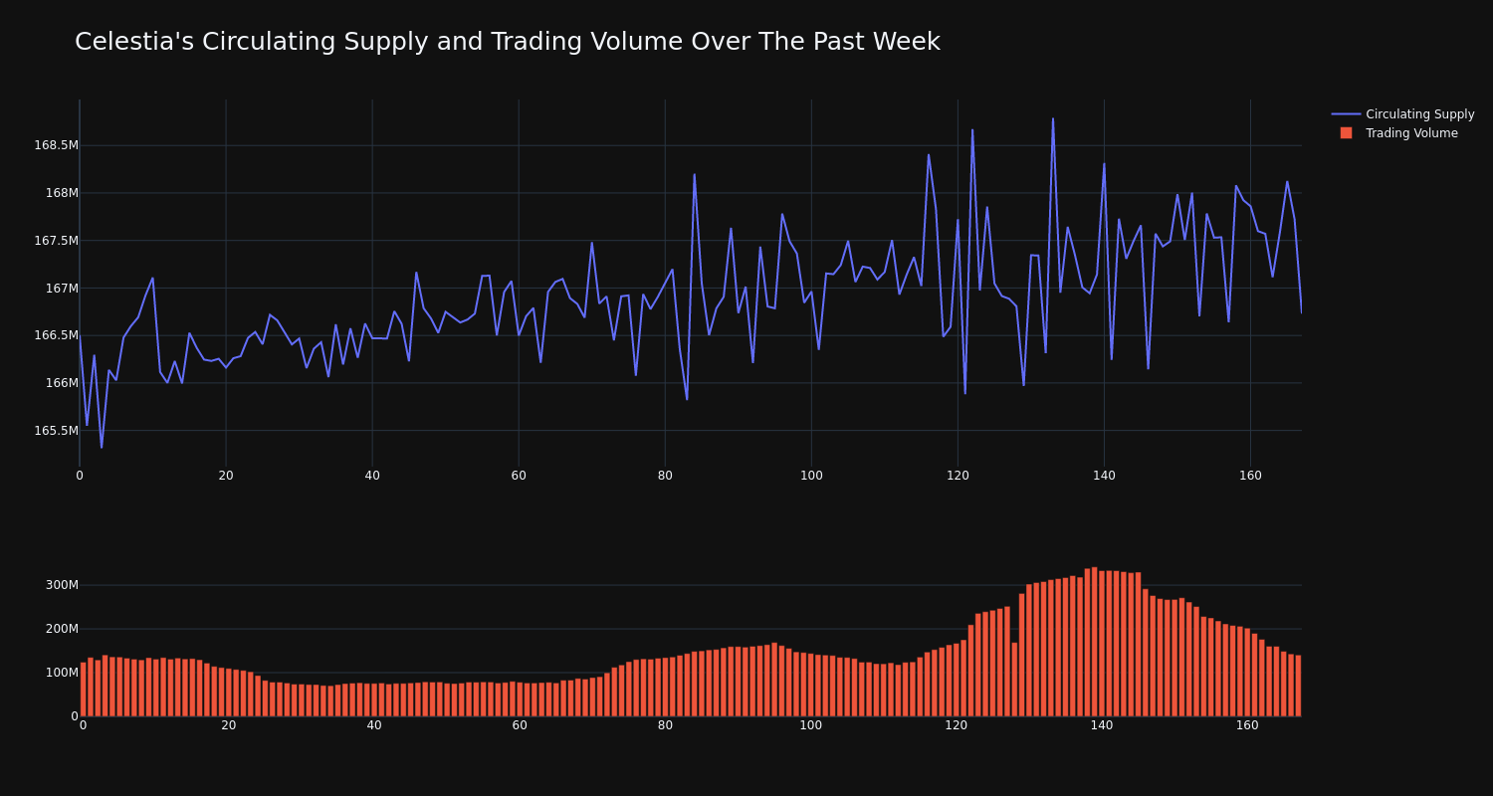Click the bar chart's x-axis label 20

229,725
